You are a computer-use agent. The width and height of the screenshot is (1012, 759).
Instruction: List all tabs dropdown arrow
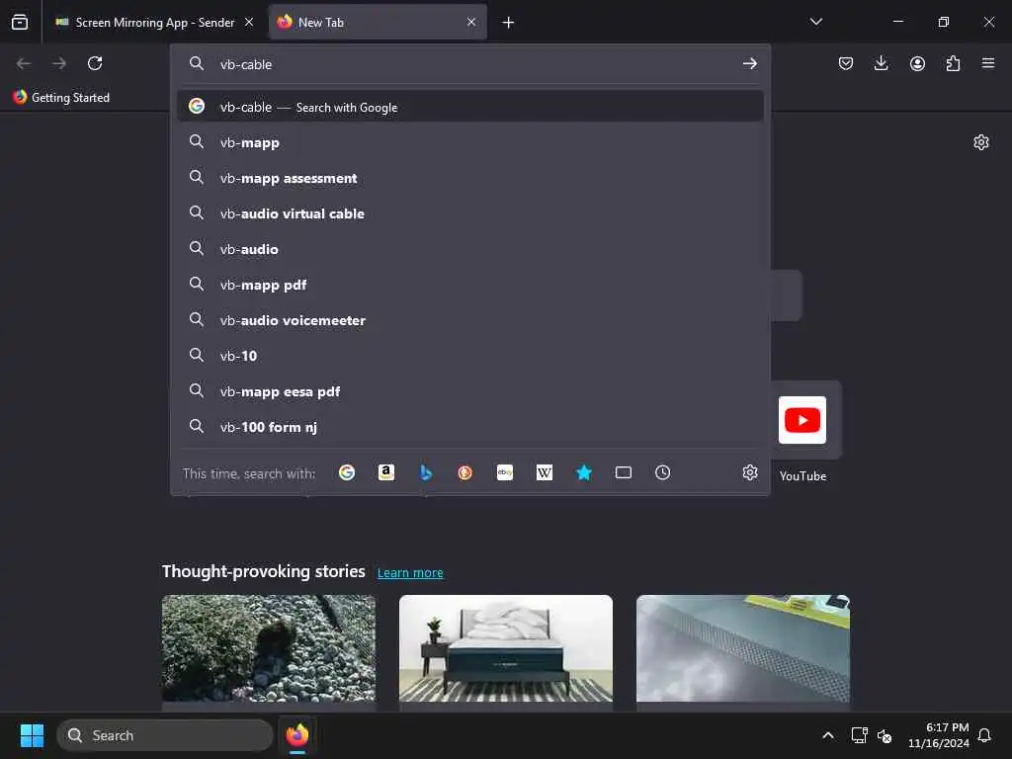coord(815,22)
